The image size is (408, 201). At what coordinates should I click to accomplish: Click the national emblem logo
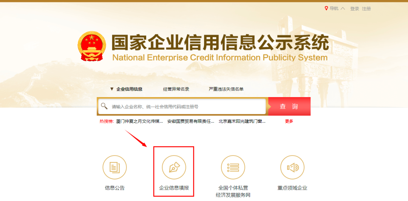[x=92, y=46]
